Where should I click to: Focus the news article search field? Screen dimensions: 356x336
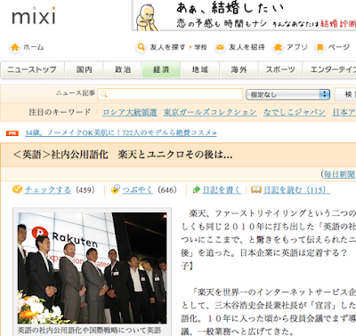click(170, 94)
